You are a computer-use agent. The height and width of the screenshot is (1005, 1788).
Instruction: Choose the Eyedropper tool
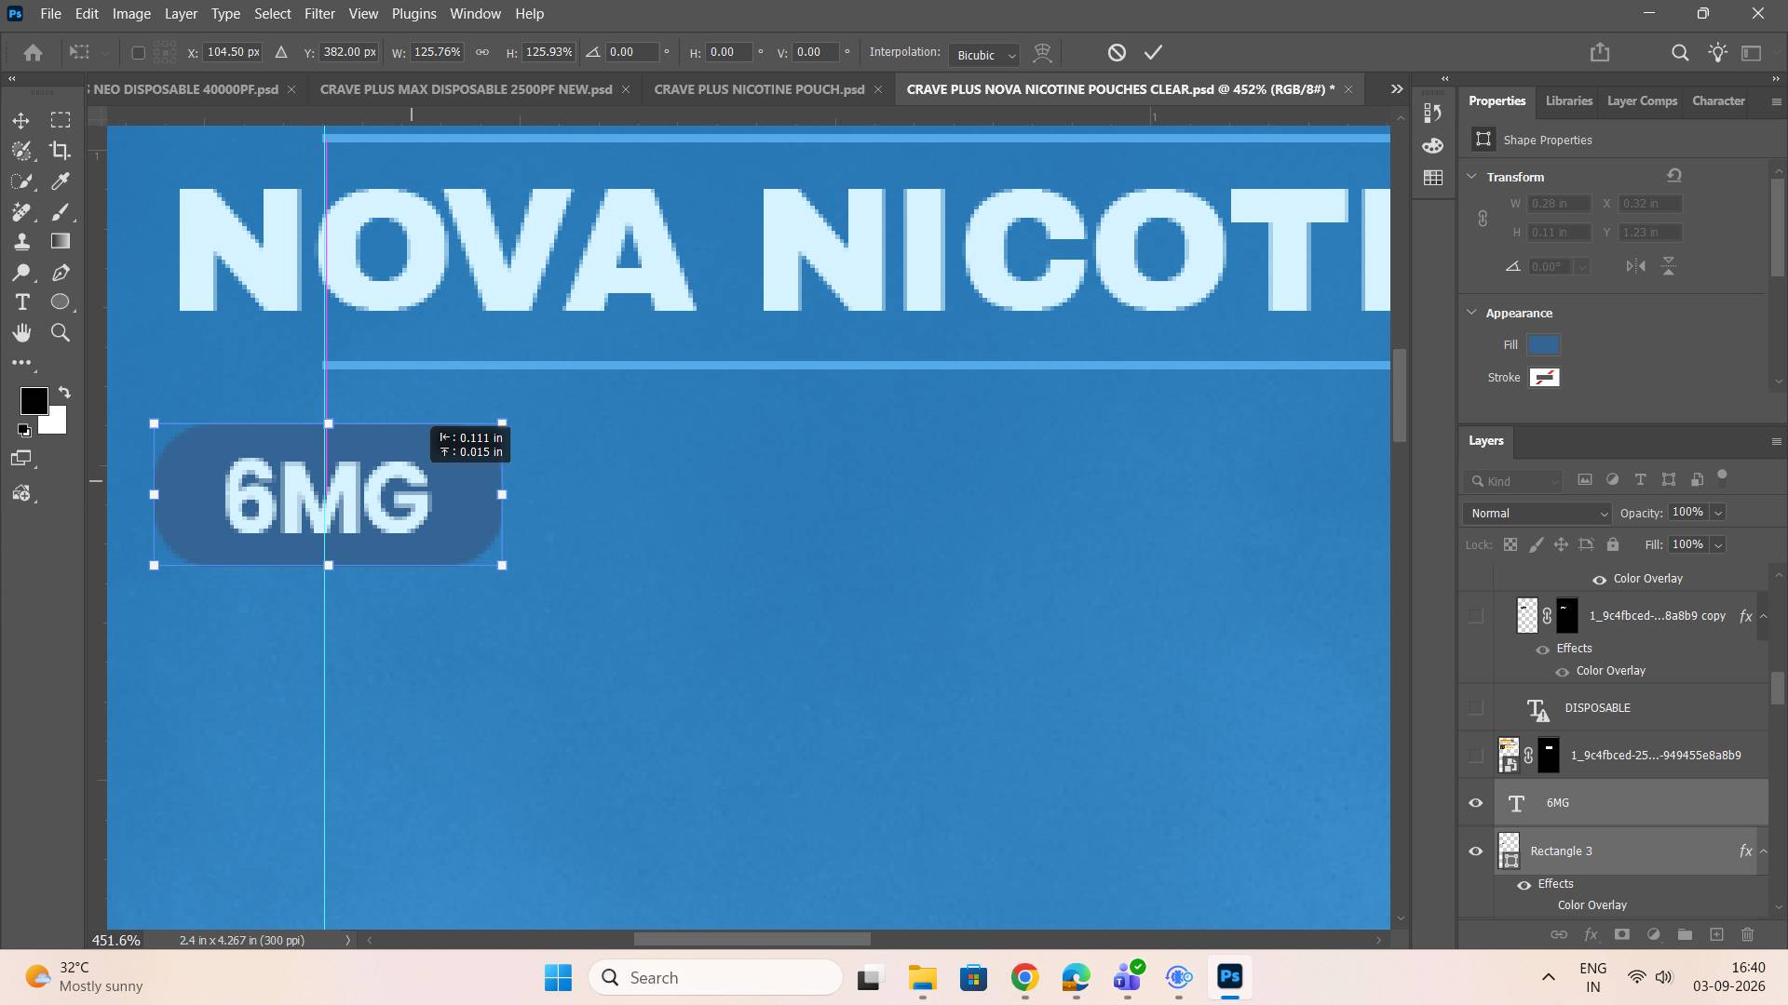(61, 181)
